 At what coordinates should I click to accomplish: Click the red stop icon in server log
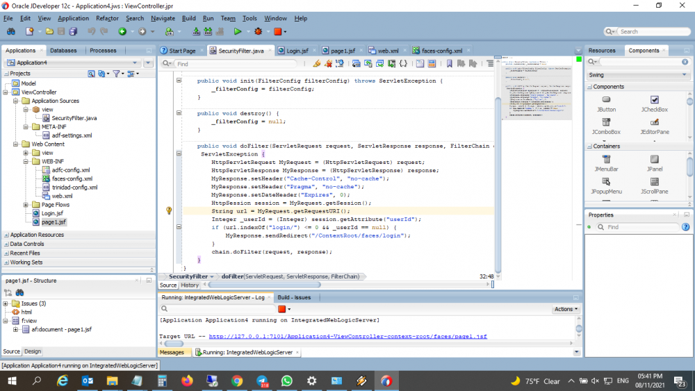pos(282,309)
